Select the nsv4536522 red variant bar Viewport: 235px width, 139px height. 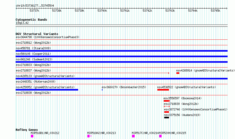163,90
